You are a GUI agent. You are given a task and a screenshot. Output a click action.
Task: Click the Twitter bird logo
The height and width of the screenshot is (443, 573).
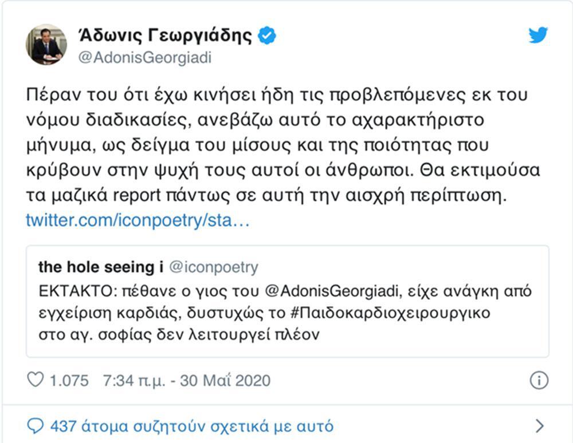coord(538,35)
